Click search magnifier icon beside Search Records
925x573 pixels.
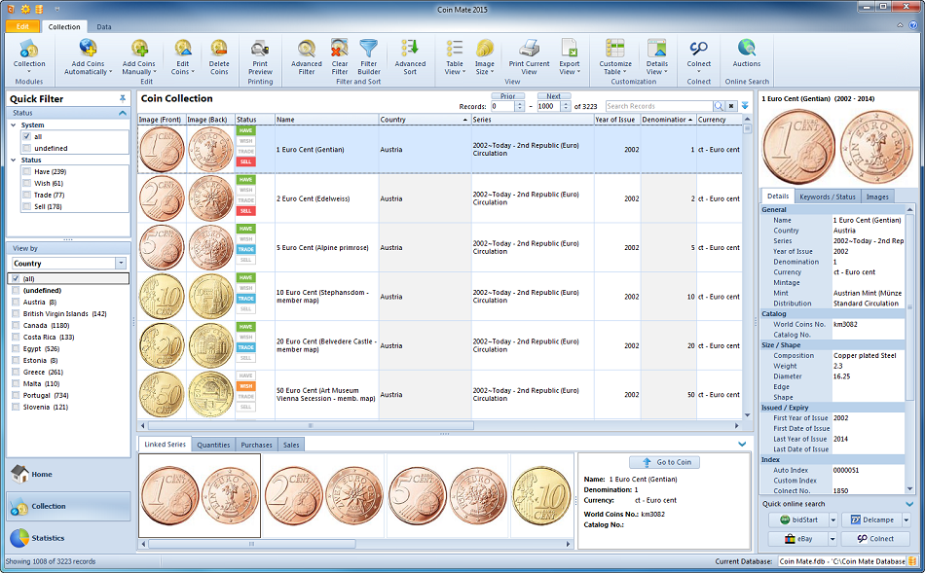(719, 106)
